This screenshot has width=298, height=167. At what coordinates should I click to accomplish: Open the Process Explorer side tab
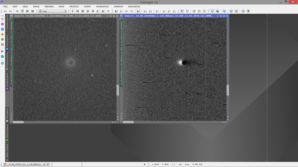point(7,61)
